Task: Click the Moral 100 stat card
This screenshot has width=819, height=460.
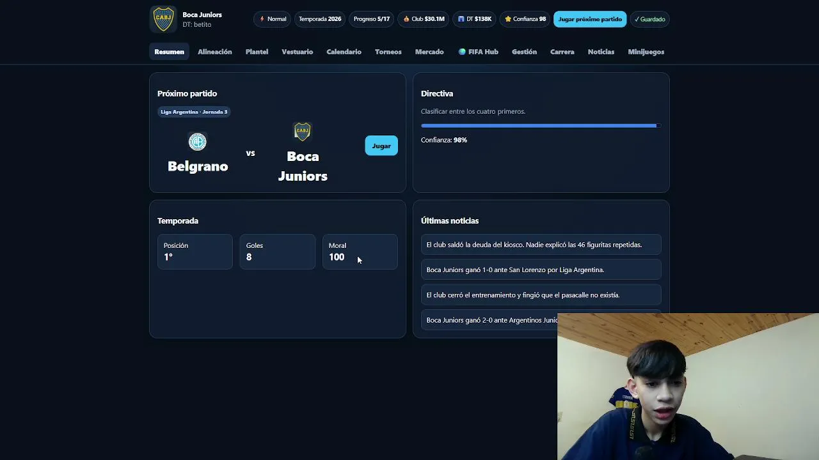Action: coord(360,252)
